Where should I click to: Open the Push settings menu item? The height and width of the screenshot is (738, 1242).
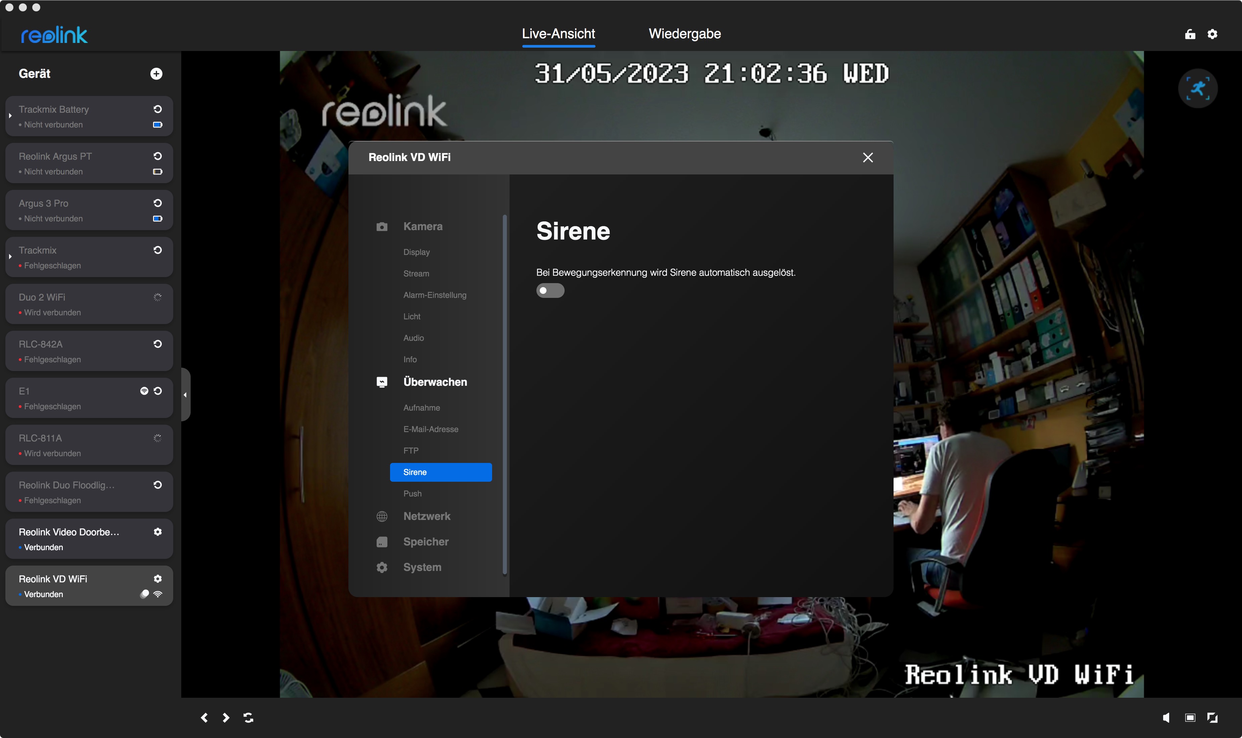[x=412, y=493]
